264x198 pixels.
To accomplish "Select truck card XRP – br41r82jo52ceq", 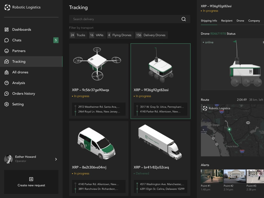I will point(161,158).
